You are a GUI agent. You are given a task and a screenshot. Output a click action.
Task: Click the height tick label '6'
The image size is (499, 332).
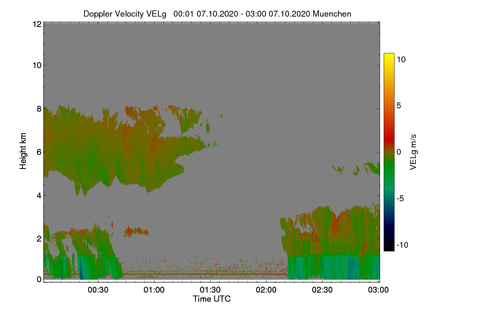tap(38, 152)
